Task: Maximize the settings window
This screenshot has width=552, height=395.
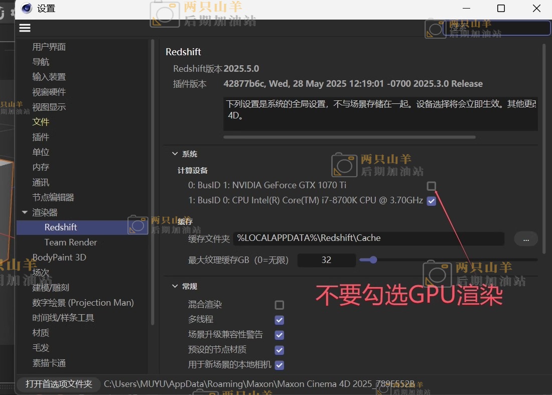Action: coord(501,9)
